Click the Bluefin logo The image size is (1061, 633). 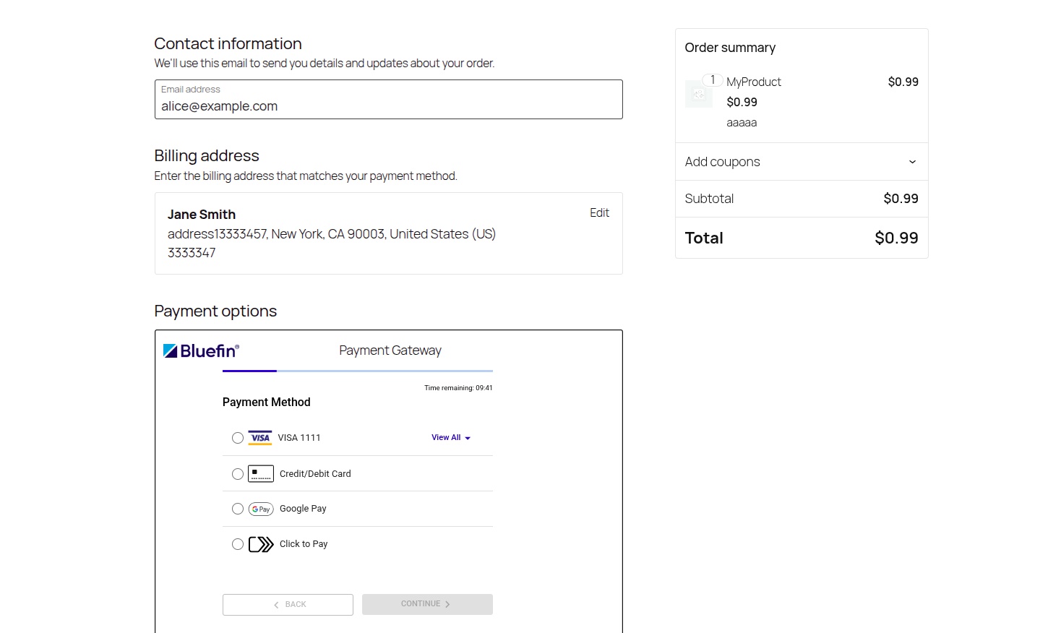[x=200, y=350]
